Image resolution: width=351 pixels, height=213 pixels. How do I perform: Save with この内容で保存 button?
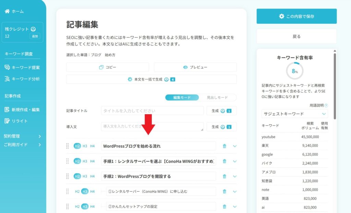(x=296, y=16)
